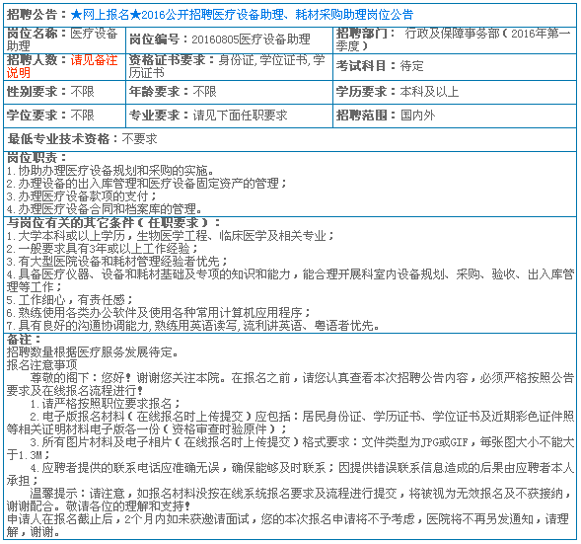The image size is (581, 544).
Task: Open the 2016公开招聘医疗设备助理 announcement link
Action: click(242, 15)
